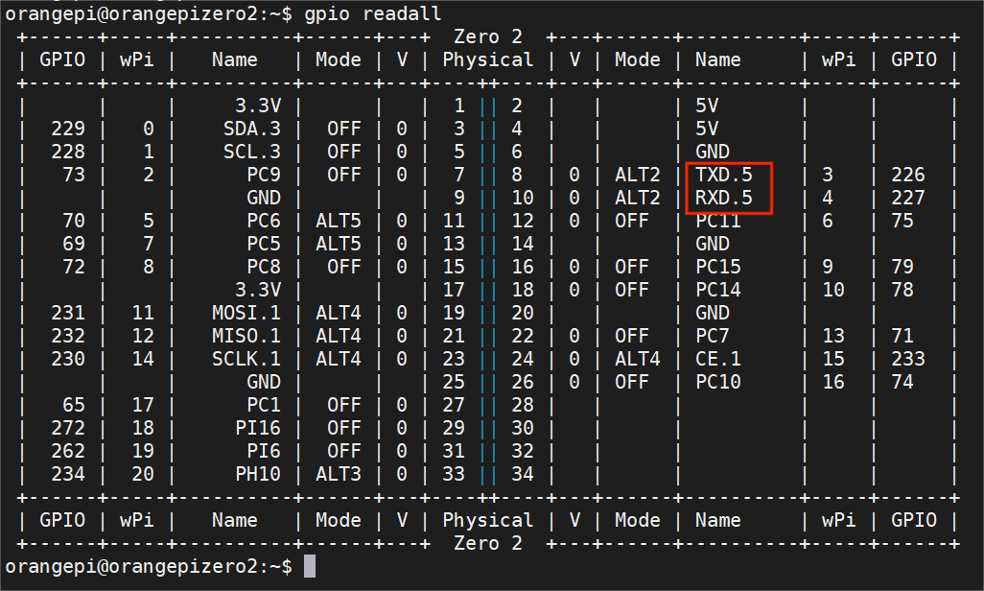
Task: Click the 'Physical' header in the bottom header row
Action: click(487, 521)
